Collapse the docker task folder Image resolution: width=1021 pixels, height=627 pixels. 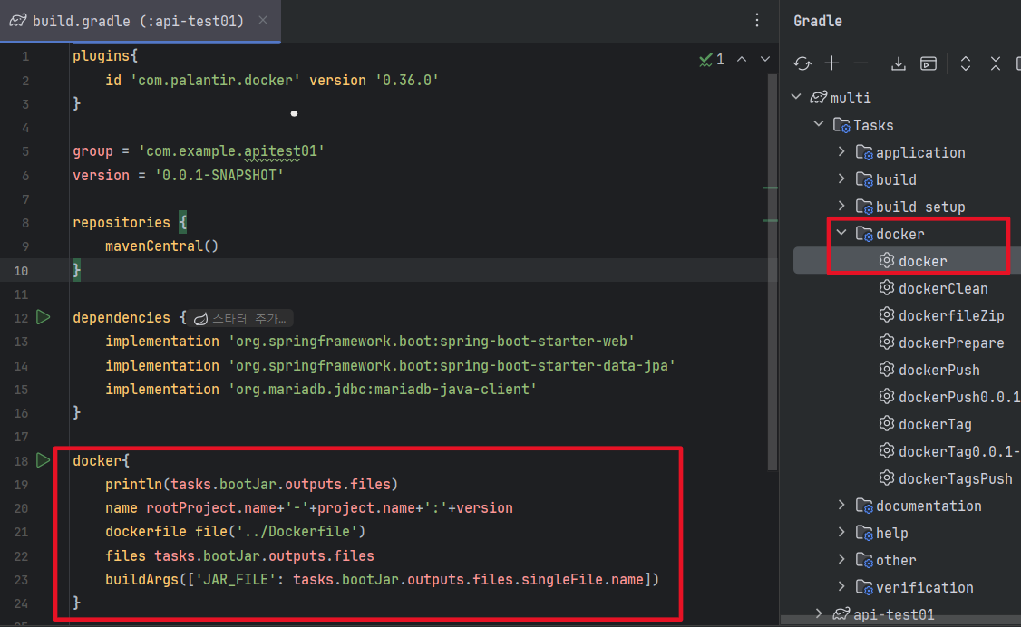point(841,233)
